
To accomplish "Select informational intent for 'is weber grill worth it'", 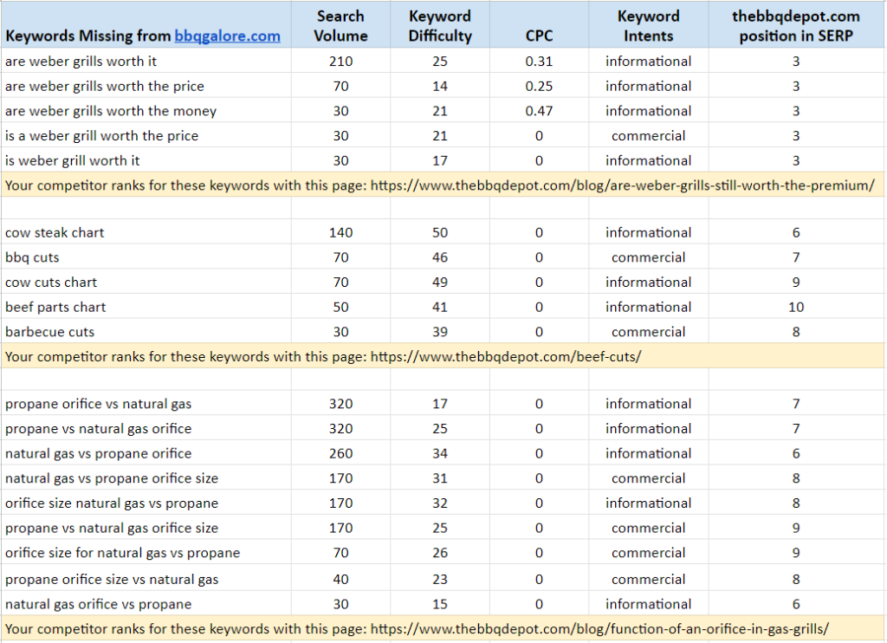I will click(x=648, y=159).
